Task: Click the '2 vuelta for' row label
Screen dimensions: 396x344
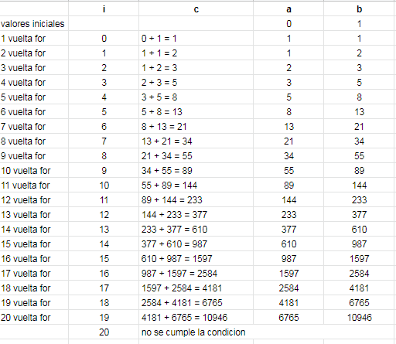Action: click(x=34, y=53)
